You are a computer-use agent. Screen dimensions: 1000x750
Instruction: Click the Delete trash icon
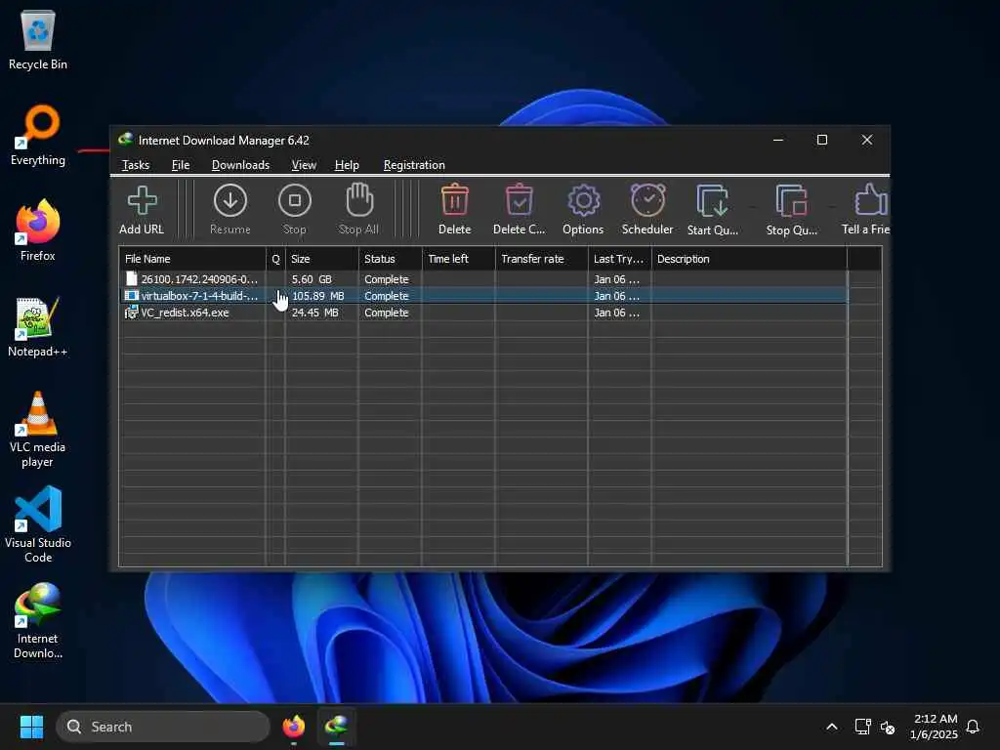[455, 200]
